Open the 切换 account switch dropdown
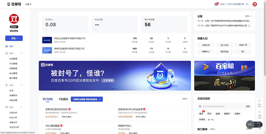The image size is (266, 134). (28, 4)
